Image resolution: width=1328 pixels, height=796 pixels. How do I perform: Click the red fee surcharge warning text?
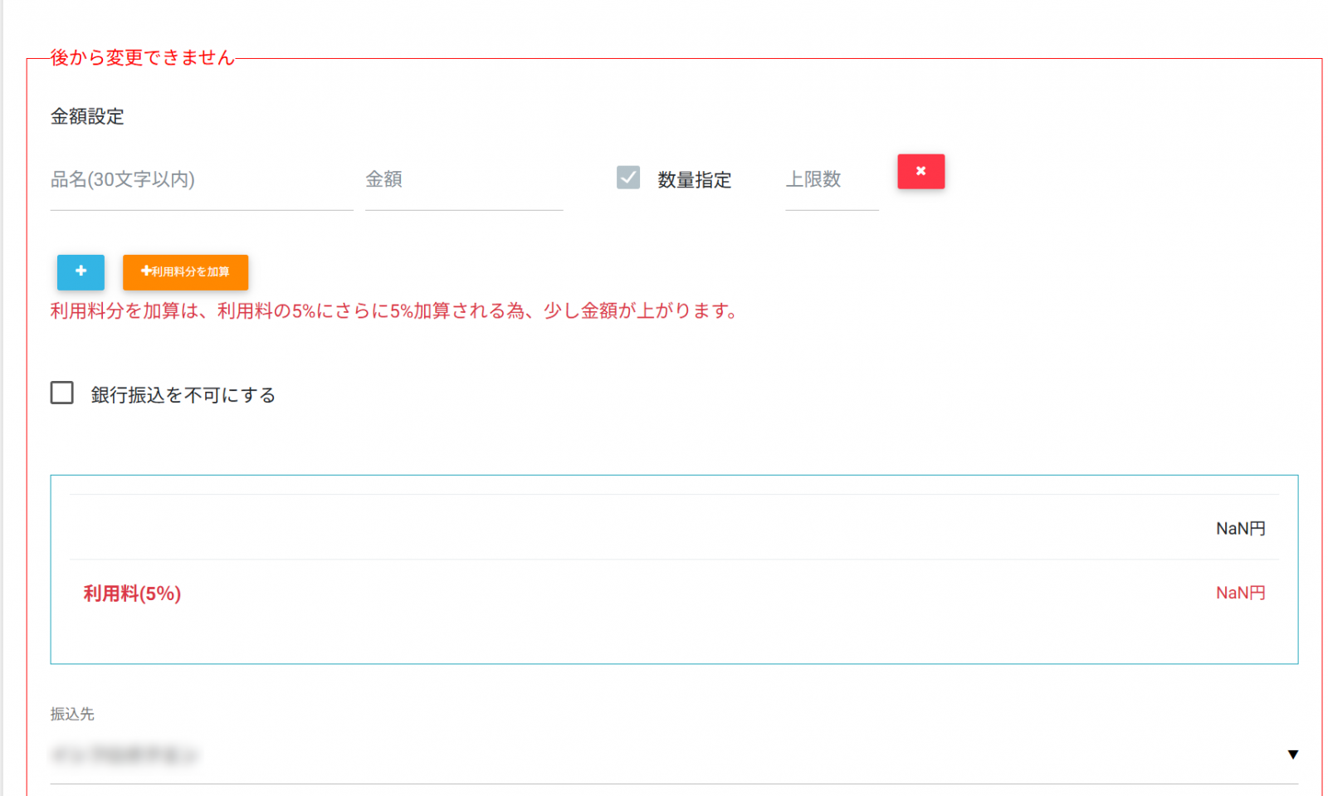tap(394, 311)
